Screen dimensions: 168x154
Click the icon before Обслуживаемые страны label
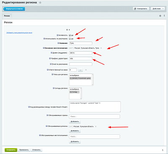47,115
